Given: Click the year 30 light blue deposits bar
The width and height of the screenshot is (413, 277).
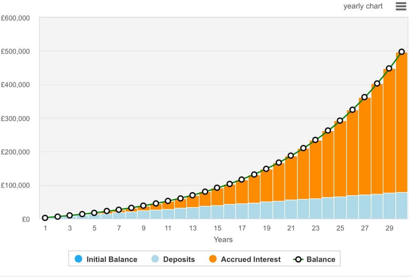Looking at the screenshot, I should coord(401,206).
